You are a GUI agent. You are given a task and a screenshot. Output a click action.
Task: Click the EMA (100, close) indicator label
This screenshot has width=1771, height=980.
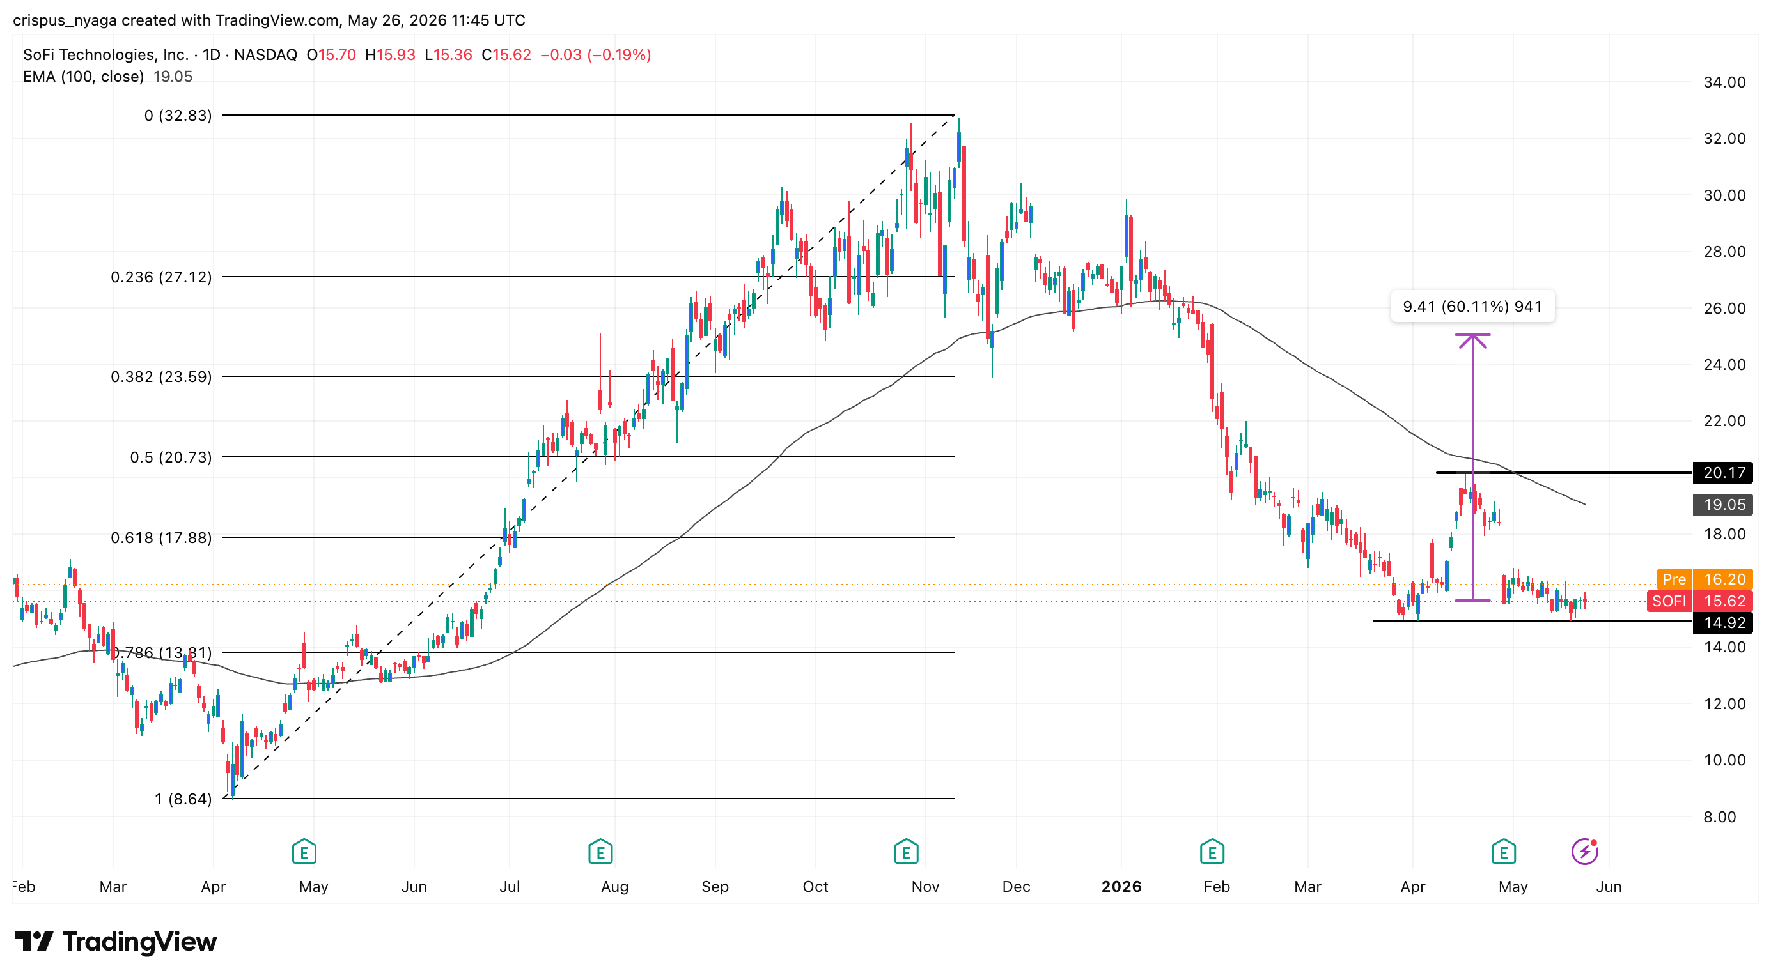tap(83, 77)
